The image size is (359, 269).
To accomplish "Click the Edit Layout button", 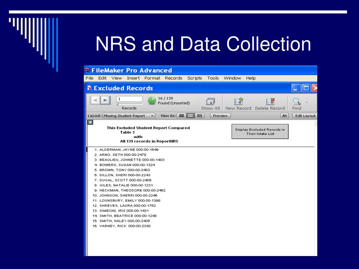I will (305, 116).
